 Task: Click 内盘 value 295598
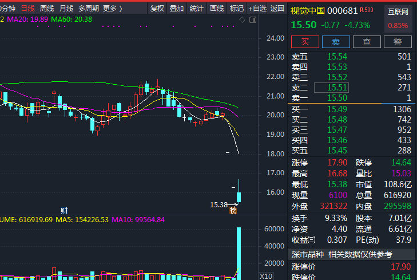point(398,206)
